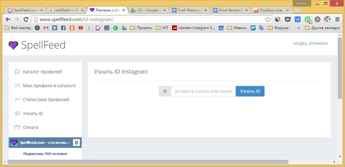The height and width of the screenshot is (167, 345).
Task: Open the Feedly bookmark icon
Action: click(x=116, y=28)
